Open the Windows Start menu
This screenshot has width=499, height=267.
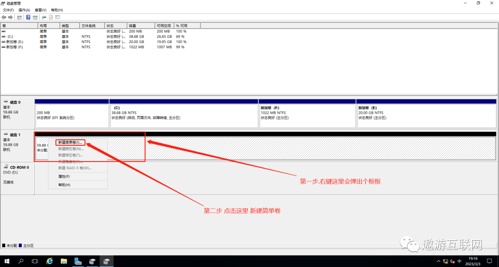click(6, 261)
